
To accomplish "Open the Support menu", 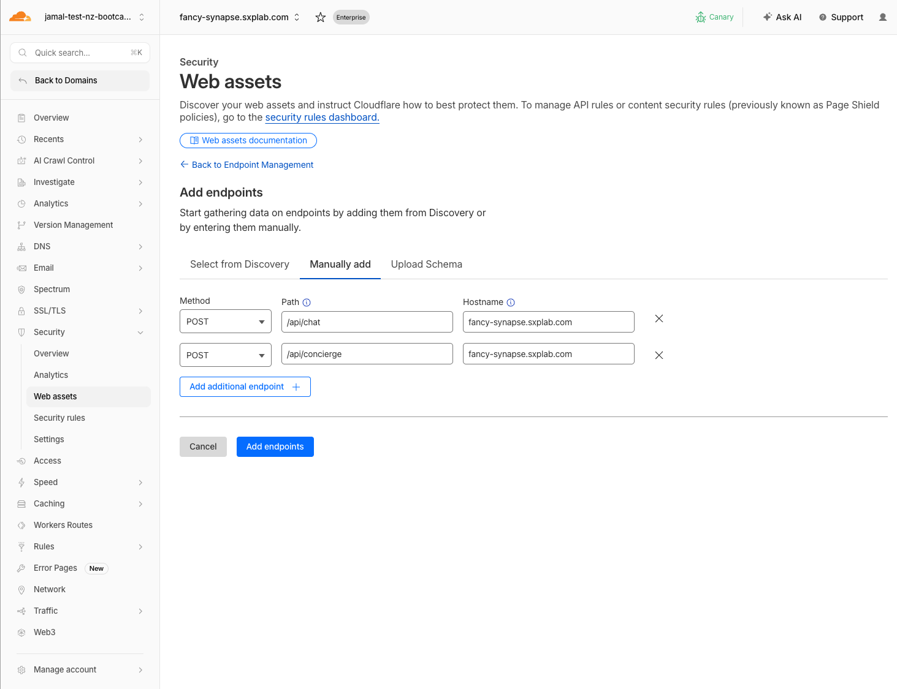I will pos(841,17).
